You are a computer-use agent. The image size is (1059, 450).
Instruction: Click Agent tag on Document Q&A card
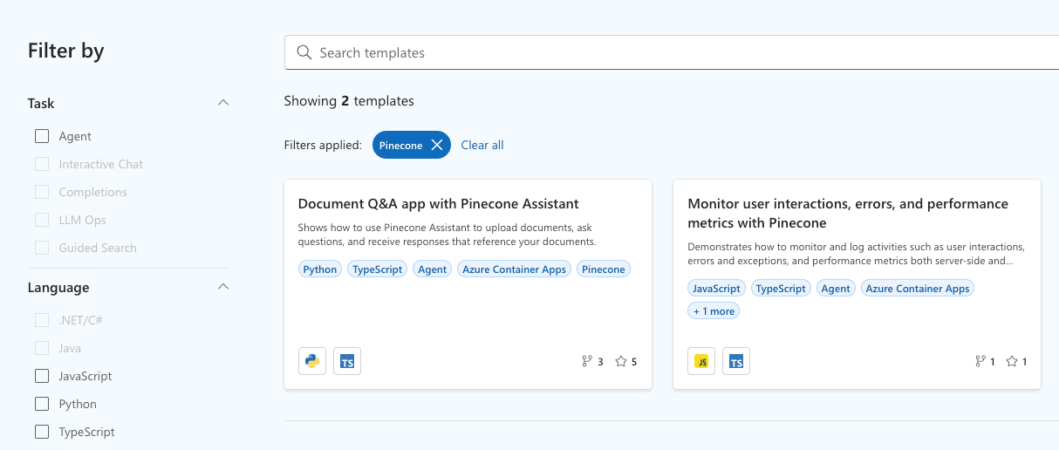click(x=433, y=269)
